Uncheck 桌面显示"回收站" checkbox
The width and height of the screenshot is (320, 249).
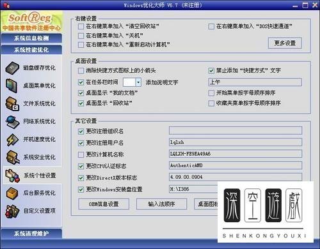[x=81, y=103]
